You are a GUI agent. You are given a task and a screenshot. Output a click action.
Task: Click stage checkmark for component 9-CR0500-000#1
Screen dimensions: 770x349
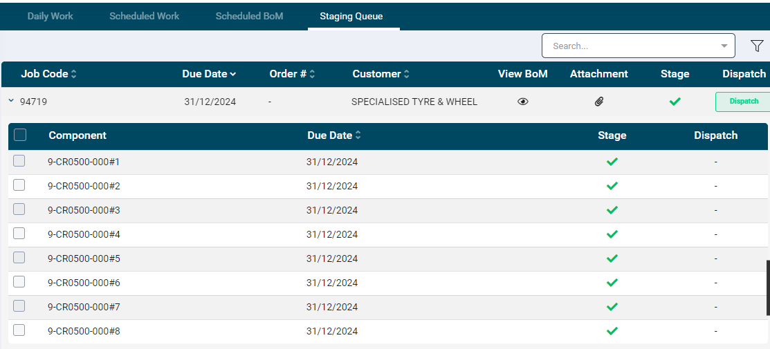click(612, 162)
